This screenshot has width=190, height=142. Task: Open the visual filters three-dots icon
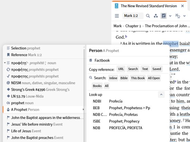click(156, 16)
